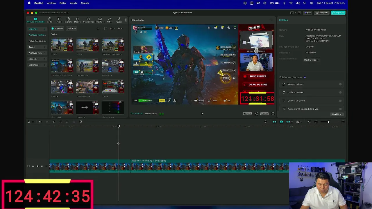
Task: Toggle auto snapping in timeline toolbar
Action: (x=281, y=122)
